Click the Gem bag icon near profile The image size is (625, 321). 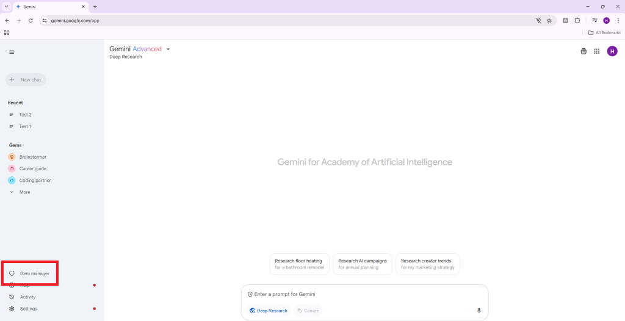point(583,51)
